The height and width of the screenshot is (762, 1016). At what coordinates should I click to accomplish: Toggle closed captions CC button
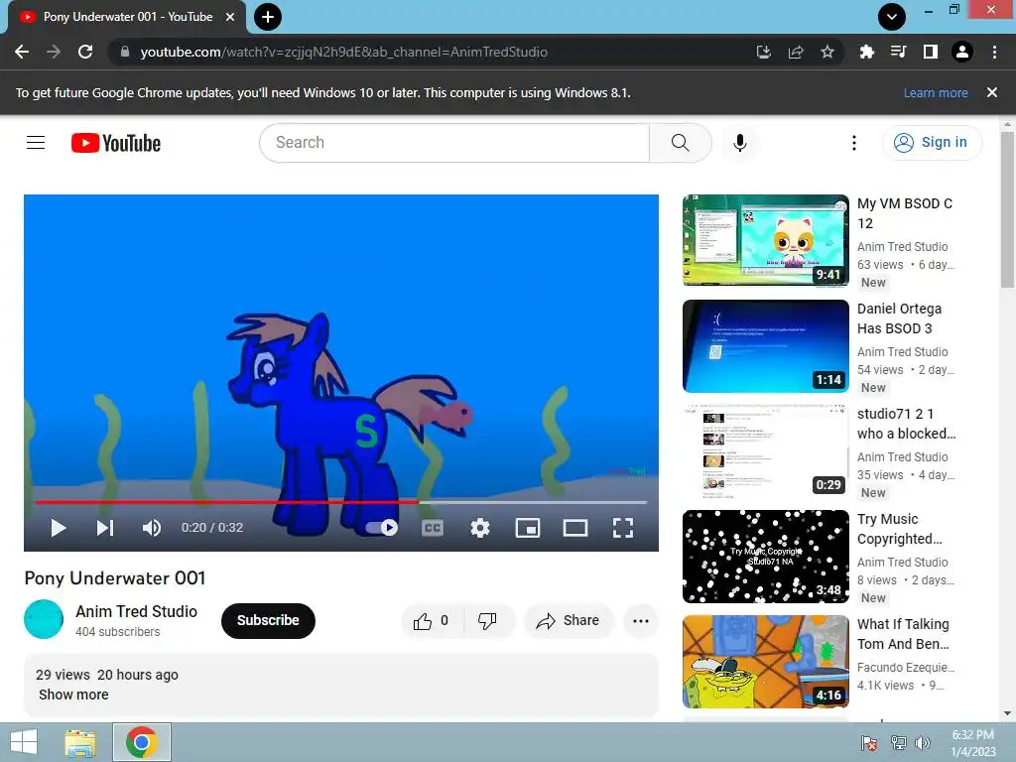(x=433, y=528)
